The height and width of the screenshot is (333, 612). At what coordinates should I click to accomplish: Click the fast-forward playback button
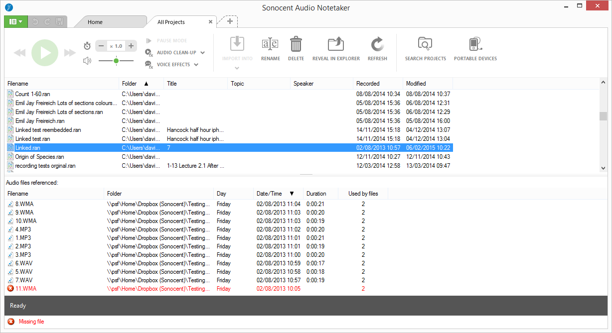click(x=70, y=53)
